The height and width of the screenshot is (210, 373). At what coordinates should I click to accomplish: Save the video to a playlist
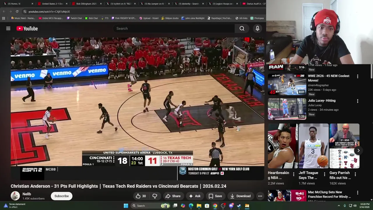[x=215, y=196]
